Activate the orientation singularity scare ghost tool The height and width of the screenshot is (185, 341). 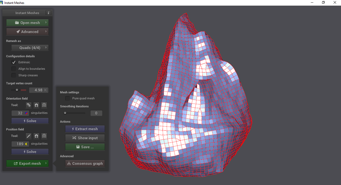coord(44,105)
